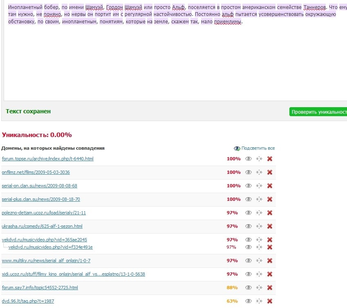Toggle eye highlight for www.multiky.ru row
The width and height of the screenshot is (347, 308).
(248, 261)
